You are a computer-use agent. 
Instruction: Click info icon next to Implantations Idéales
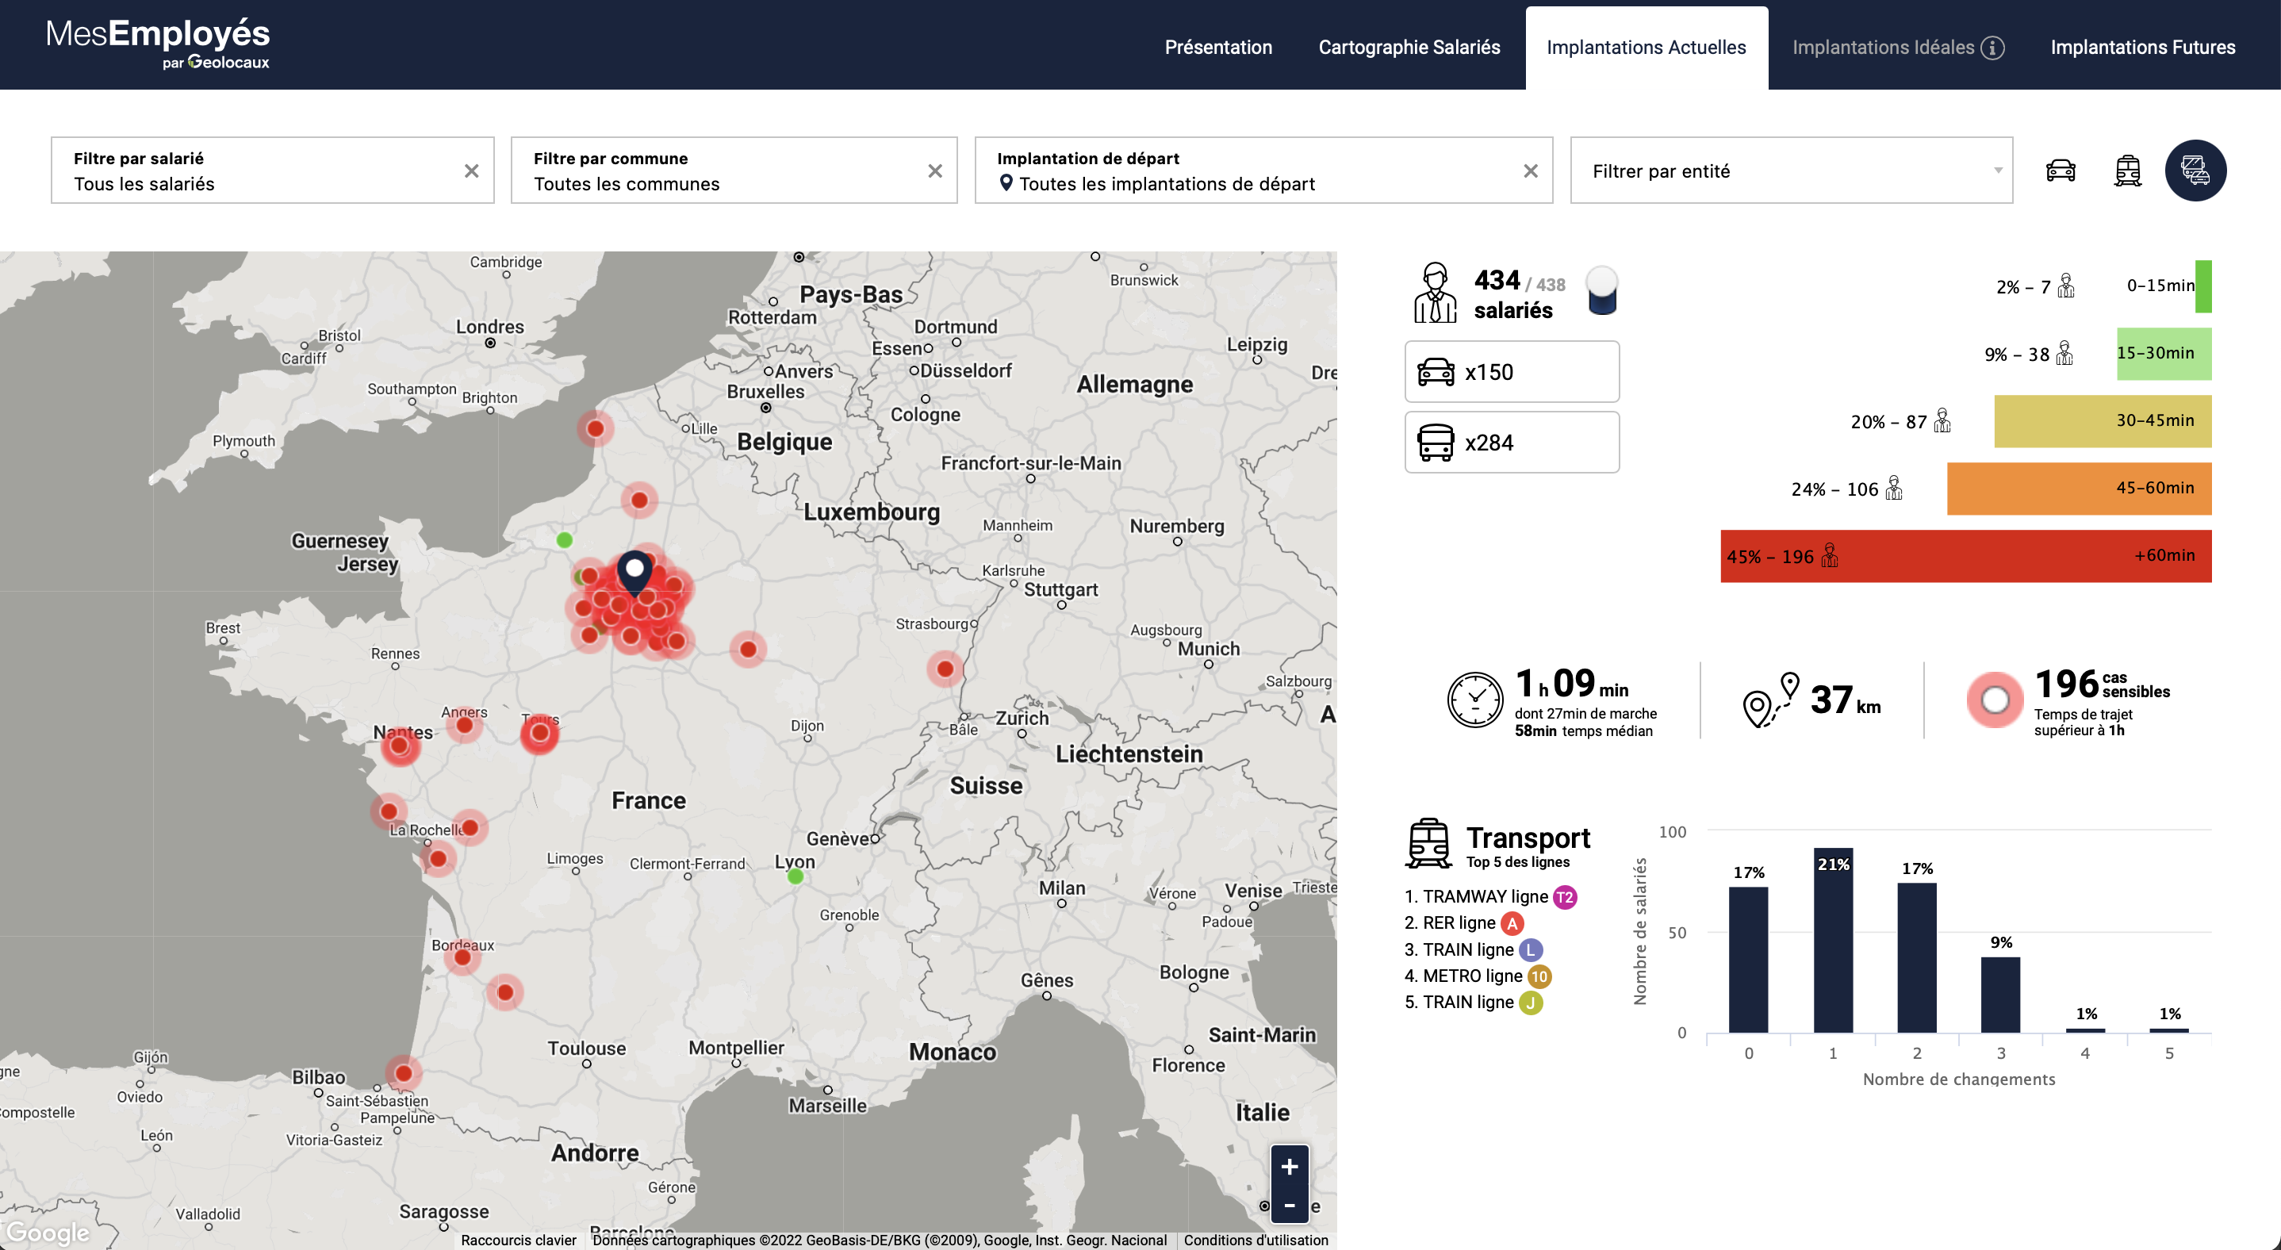point(1992,48)
